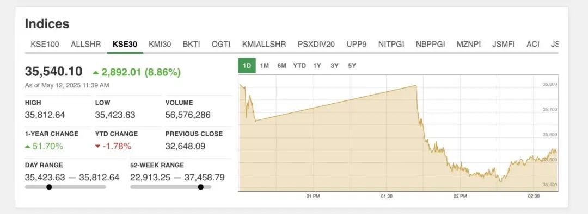This screenshot has width=588, height=214.
Task: Switch to the ACI tab
Action: coord(532,44)
